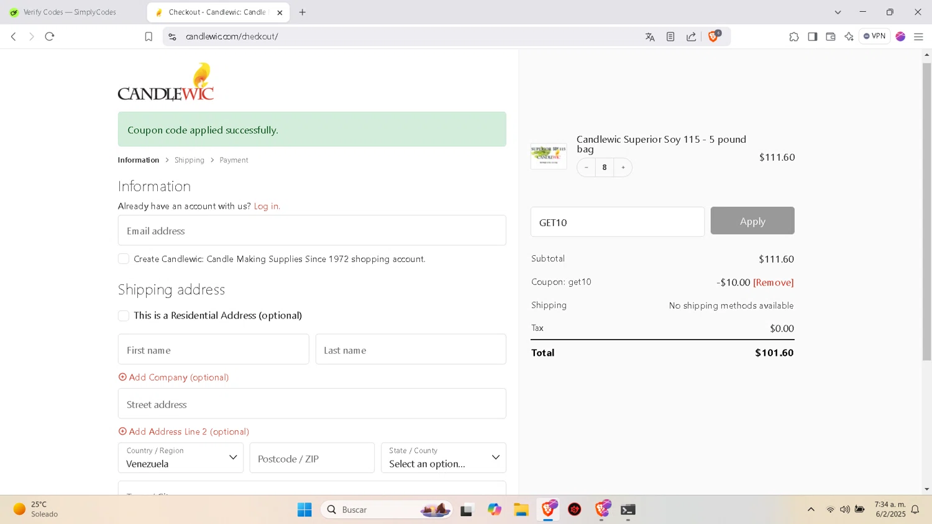Open the weather widget showing 25°C
The width and height of the screenshot is (932, 524).
pos(36,509)
